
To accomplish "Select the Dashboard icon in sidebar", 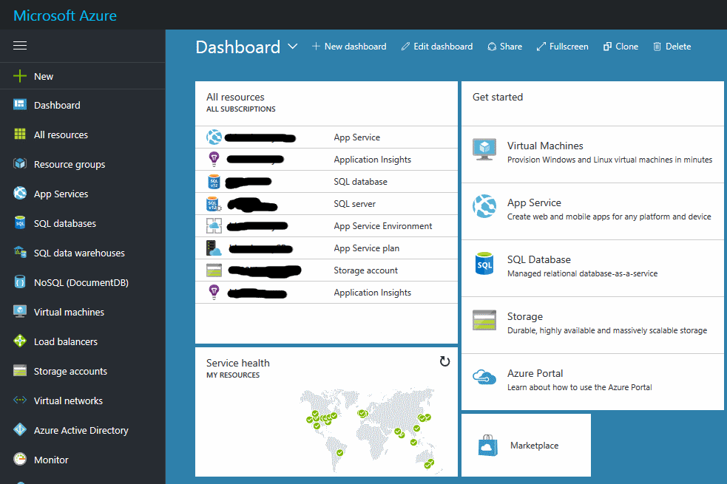I will coord(20,105).
